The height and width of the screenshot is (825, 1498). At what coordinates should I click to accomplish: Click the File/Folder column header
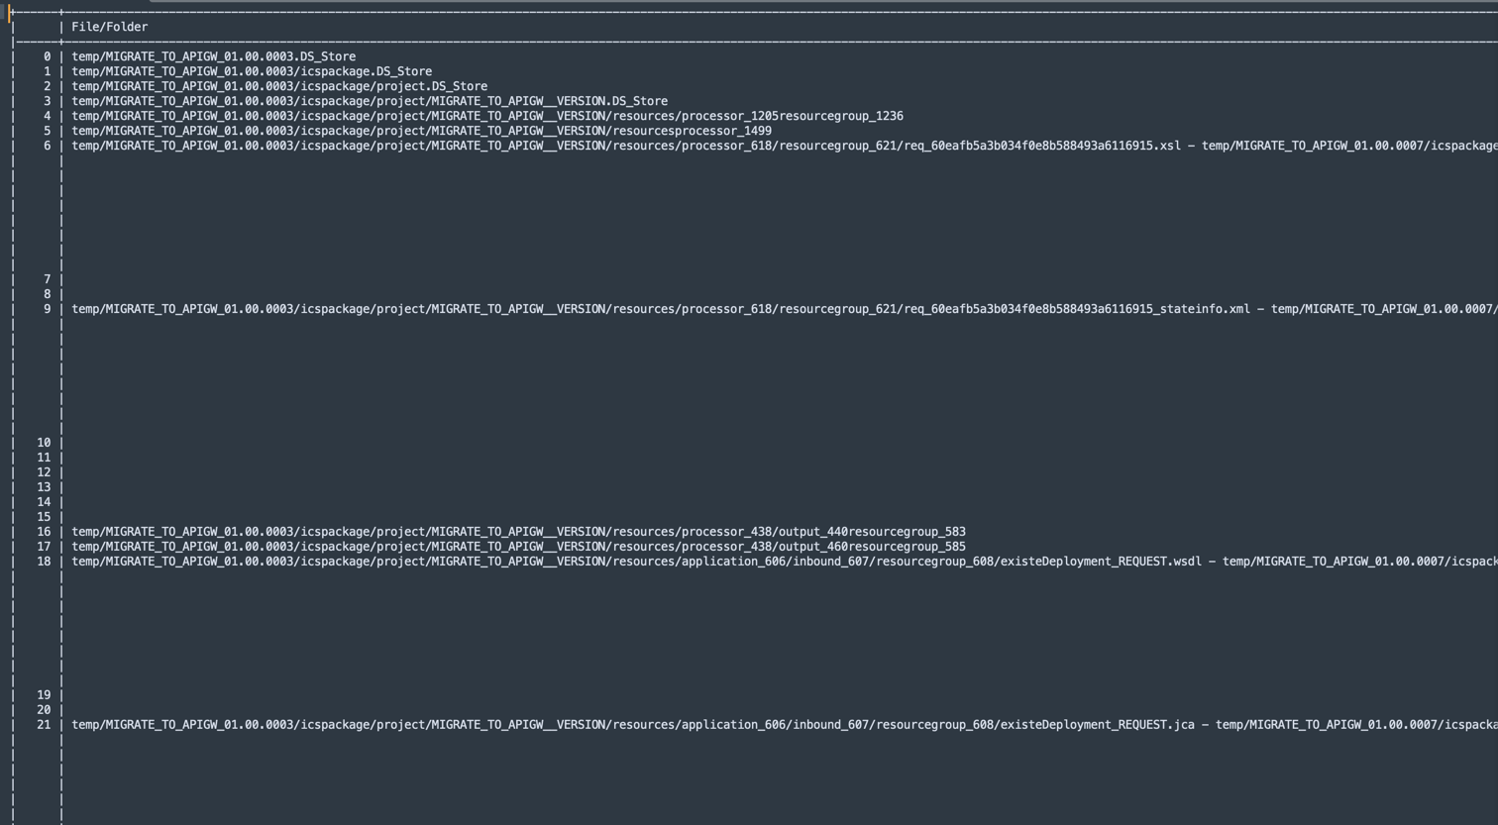(x=109, y=27)
